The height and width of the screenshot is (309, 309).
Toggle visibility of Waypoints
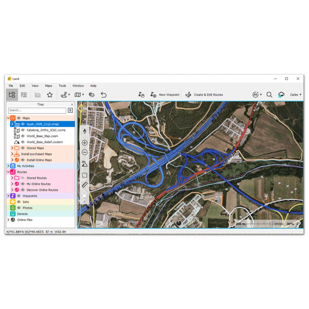coord(19,196)
